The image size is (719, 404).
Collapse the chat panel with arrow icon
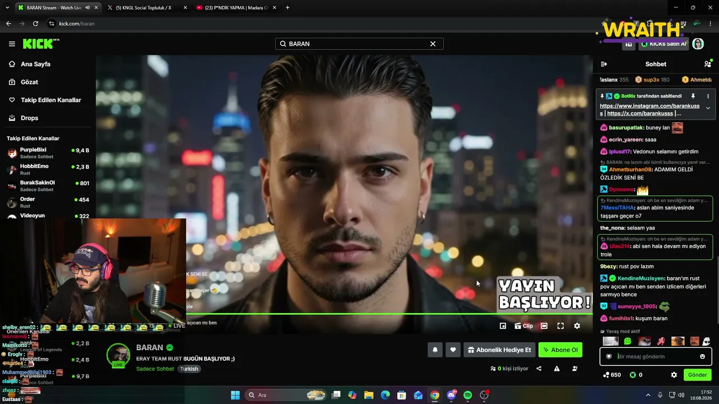(604, 64)
